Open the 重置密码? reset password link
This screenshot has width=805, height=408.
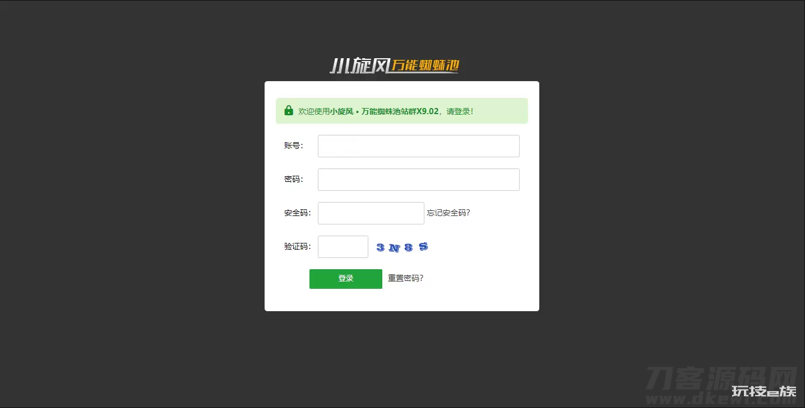406,278
